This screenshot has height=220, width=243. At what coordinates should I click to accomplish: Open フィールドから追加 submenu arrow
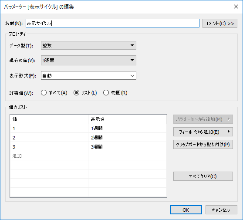tap(229, 132)
